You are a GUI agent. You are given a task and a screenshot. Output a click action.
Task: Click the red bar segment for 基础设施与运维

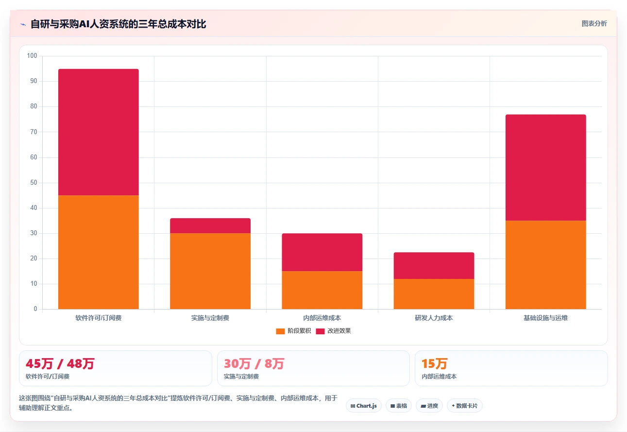tap(545, 168)
